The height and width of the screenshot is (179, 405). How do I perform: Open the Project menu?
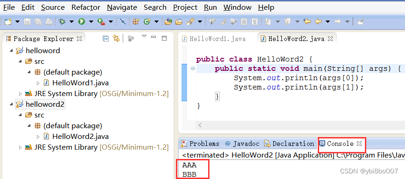pyautogui.click(x=185, y=7)
